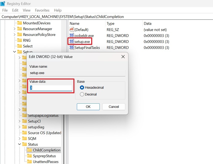
Task: Expand the SQM key
Action: pos(20,138)
